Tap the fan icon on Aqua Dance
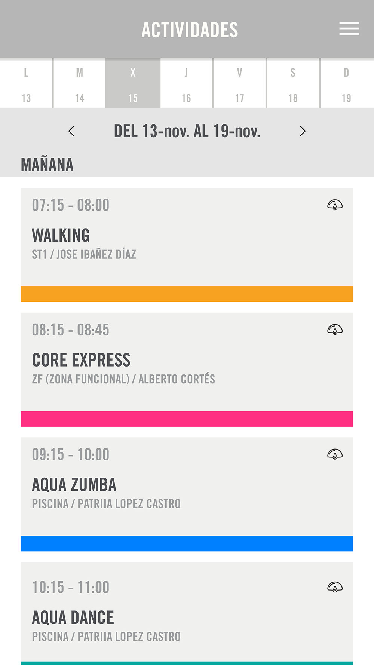The width and height of the screenshot is (374, 665). click(335, 587)
